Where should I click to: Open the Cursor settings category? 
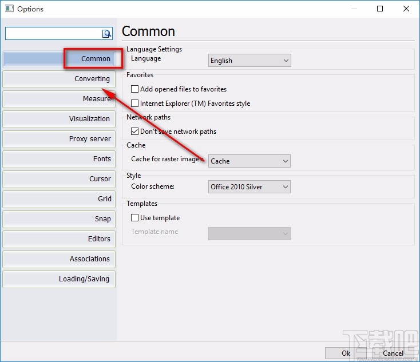coord(59,179)
